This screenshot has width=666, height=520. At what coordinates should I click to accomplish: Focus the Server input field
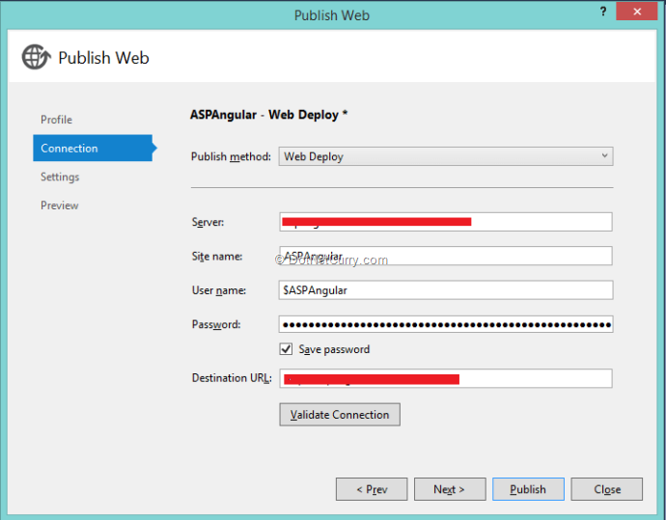click(x=541, y=222)
